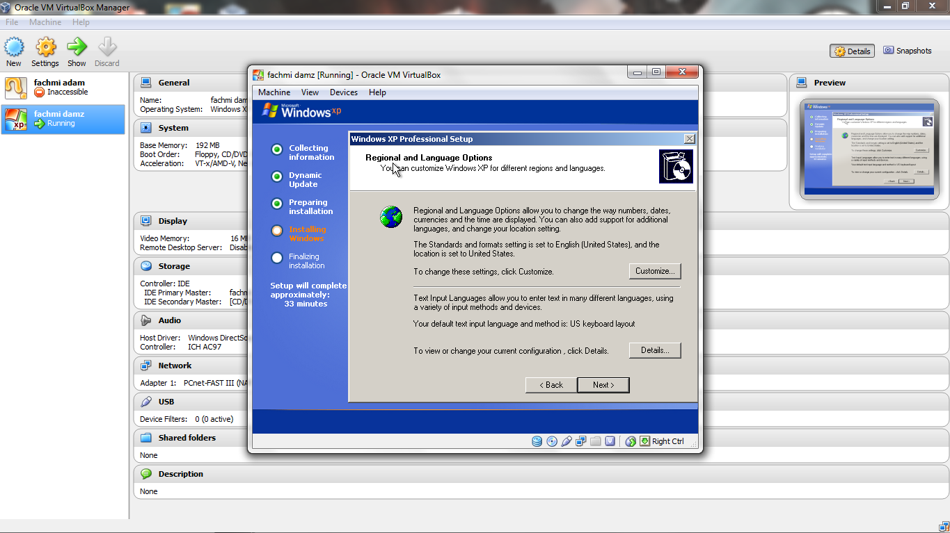Click the USB section plug icon
The width and height of the screenshot is (950, 533).
(x=146, y=402)
